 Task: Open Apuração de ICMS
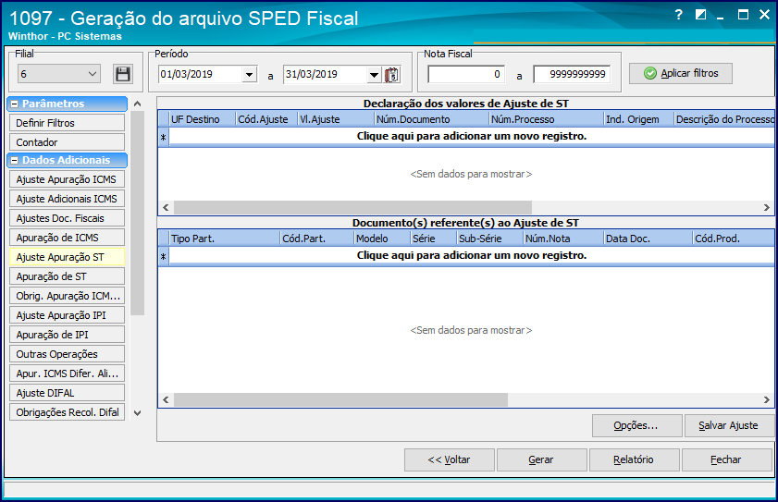click(x=67, y=238)
